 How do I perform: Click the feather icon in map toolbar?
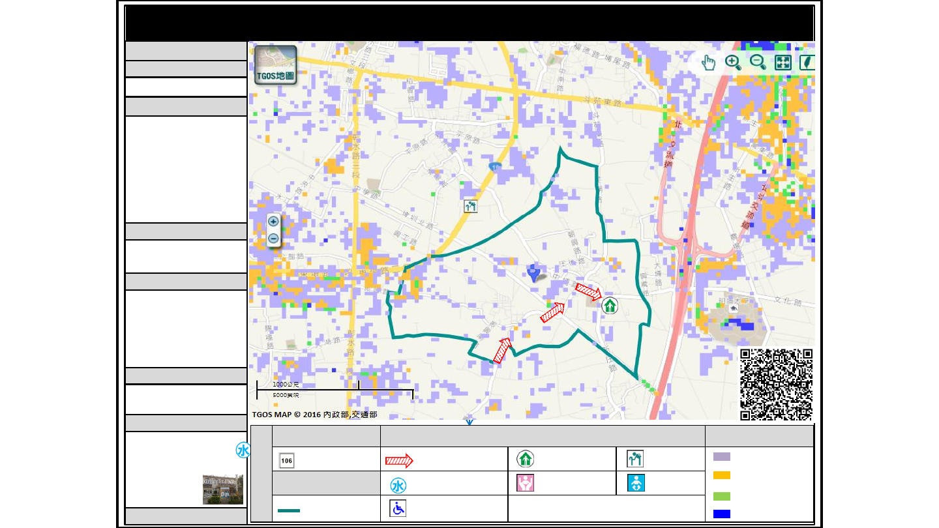pyautogui.click(x=807, y=63)
